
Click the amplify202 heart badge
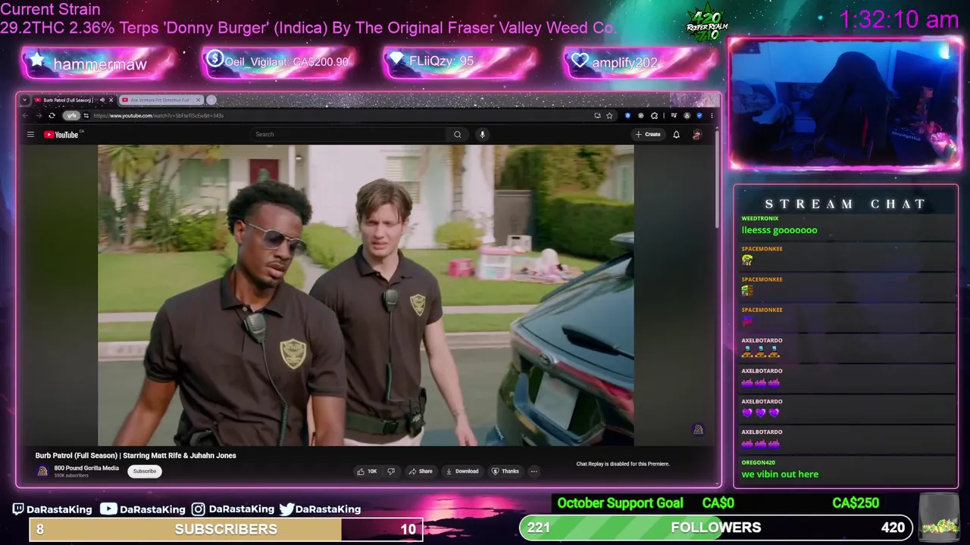click(x=640, y=62)
